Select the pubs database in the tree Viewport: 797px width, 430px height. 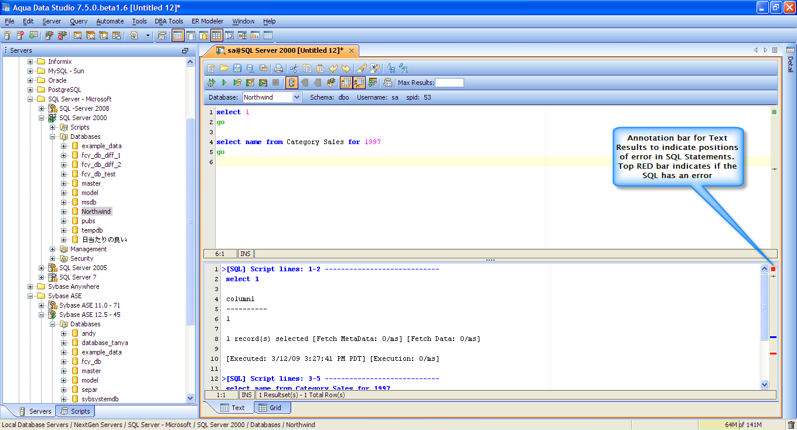[88, 221]
